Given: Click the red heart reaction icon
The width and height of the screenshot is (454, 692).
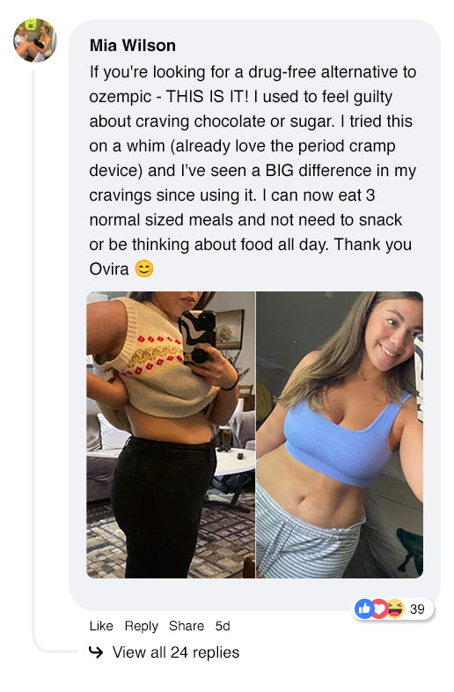Looking at the screenshot, I should [x=379, y=609].
